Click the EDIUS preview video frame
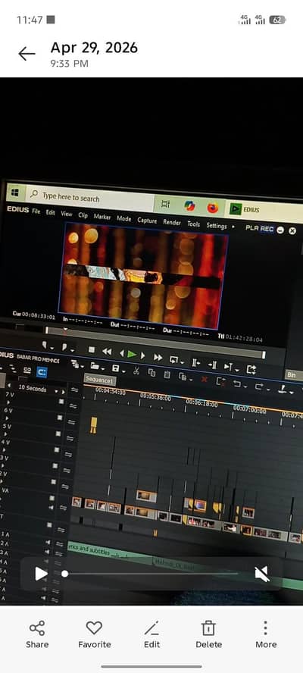Viewport: 303px width, 673px height. (142, 276)
